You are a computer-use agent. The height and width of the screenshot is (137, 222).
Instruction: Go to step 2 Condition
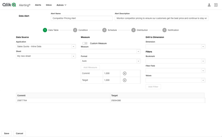[x=80, y=30]
